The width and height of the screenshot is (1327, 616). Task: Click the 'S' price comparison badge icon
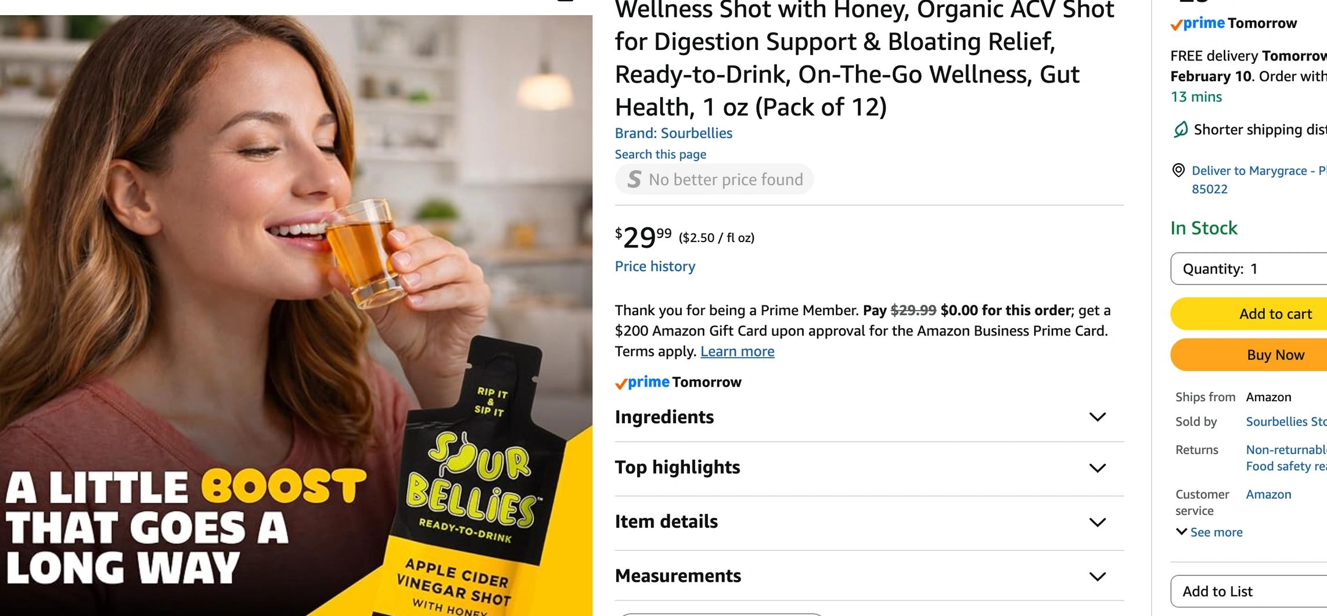pyautogui.click(x=634, y=179)
